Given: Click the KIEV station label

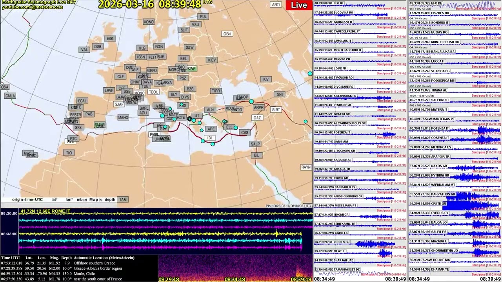Looking at the screenshot, I should point(212,60).
